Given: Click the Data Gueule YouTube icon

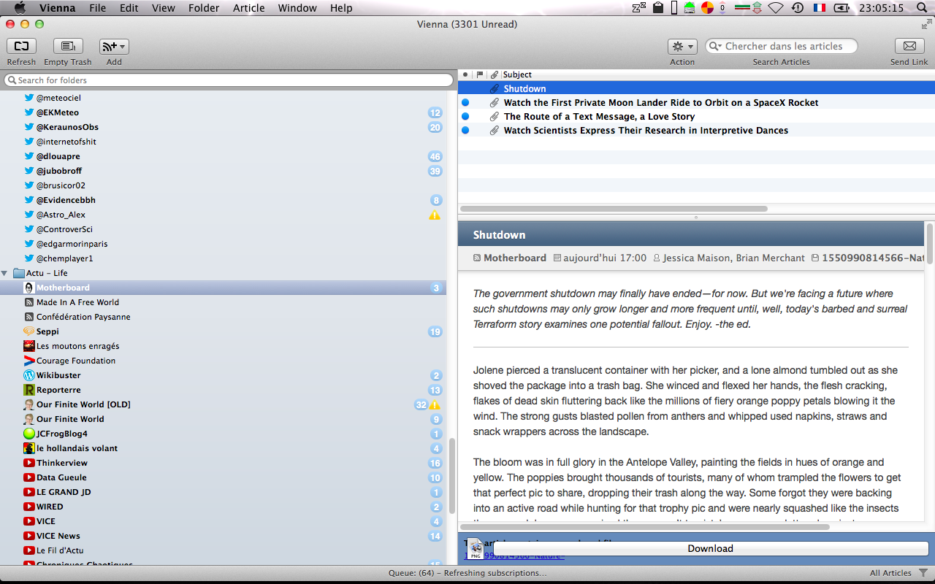Looking at the screenshot, I should [x=29, y=477].
